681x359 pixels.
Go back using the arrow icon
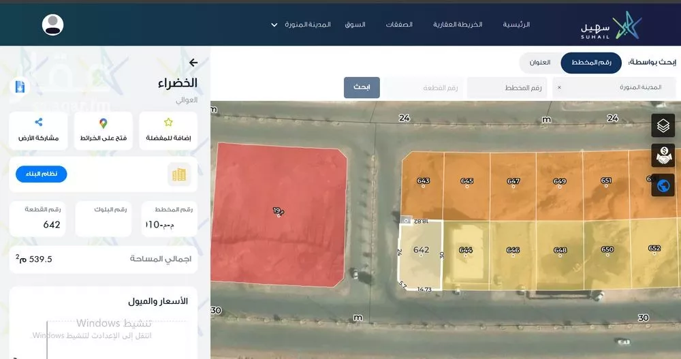tap(193, 63)
